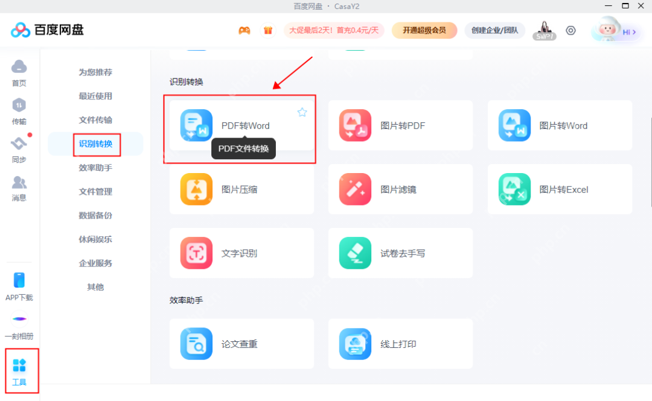Start the 文字识别 tool
652x401 pixels.
tap(241, 253)
